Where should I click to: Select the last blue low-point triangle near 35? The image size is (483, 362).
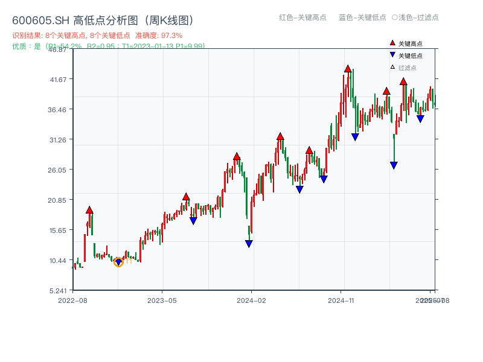click(x=420, y=119)
